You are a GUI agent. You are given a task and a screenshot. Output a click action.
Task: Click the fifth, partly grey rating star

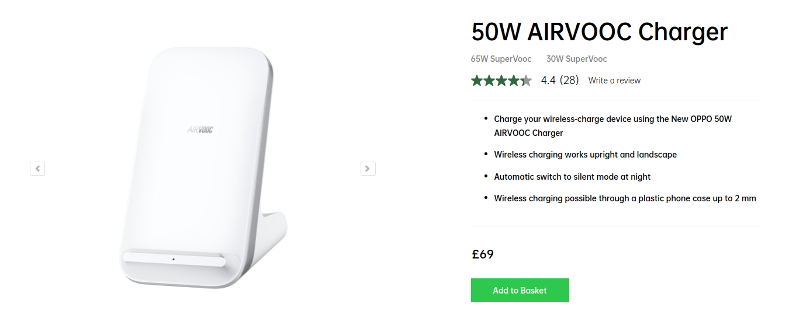(526, 81)
